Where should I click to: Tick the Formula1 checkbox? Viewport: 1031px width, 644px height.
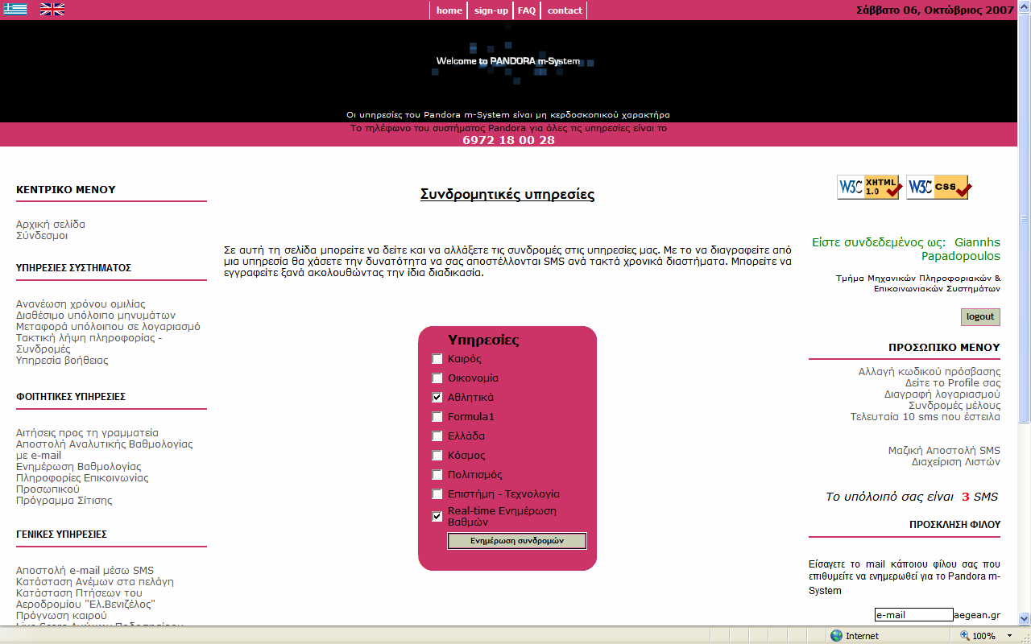437,417
